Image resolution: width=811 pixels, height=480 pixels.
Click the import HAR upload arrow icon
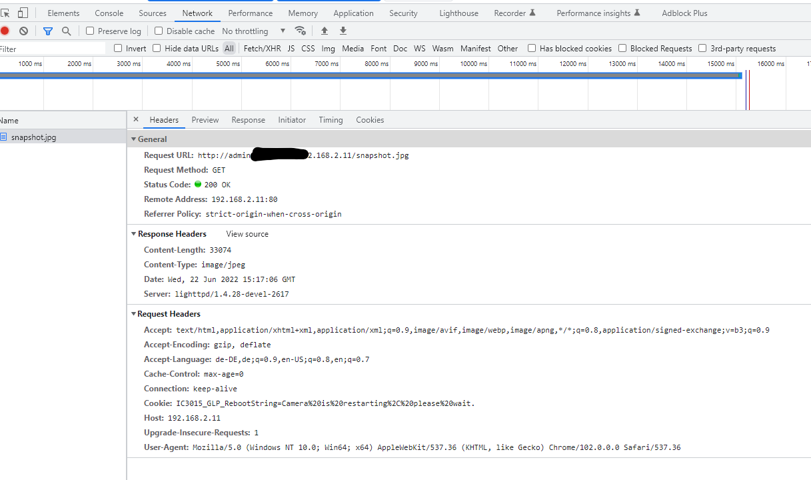pos(325,31)
